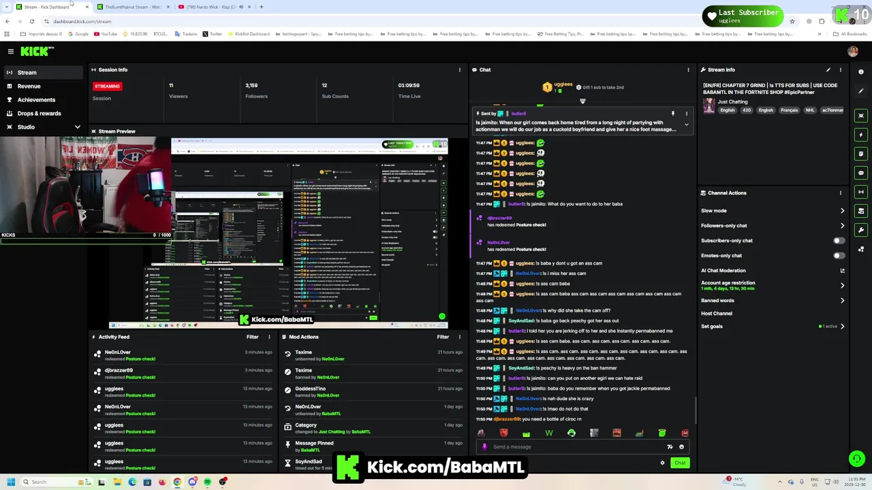Click gift sub goal progress banner
The image size is (872, 490).
click(x=582, y=87)
